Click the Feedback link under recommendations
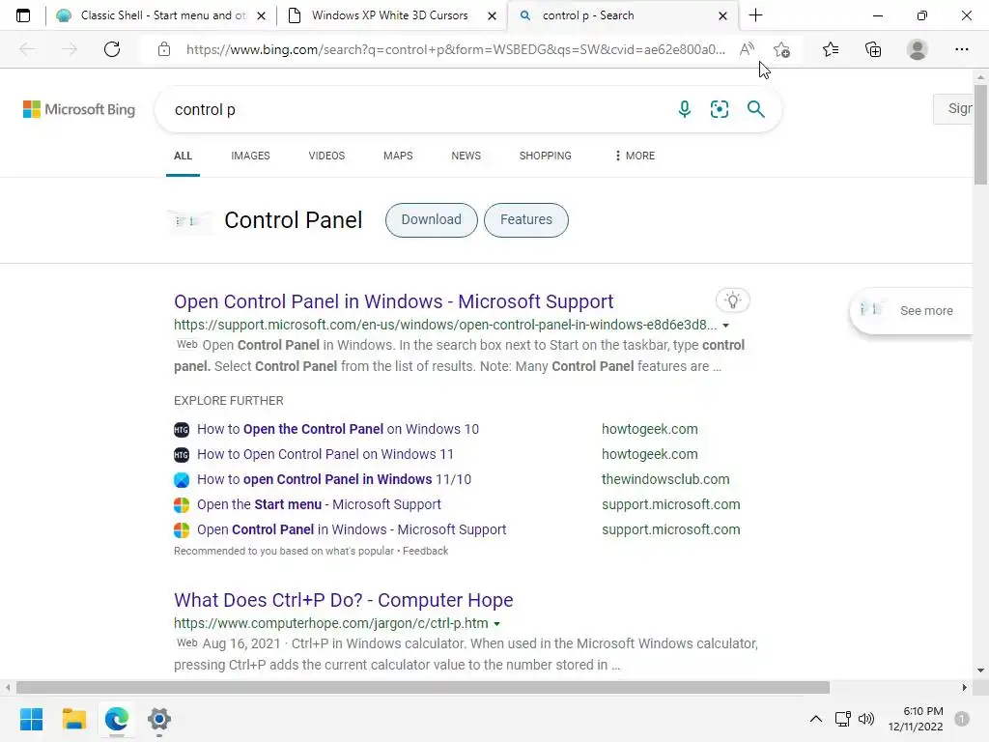 426,551
